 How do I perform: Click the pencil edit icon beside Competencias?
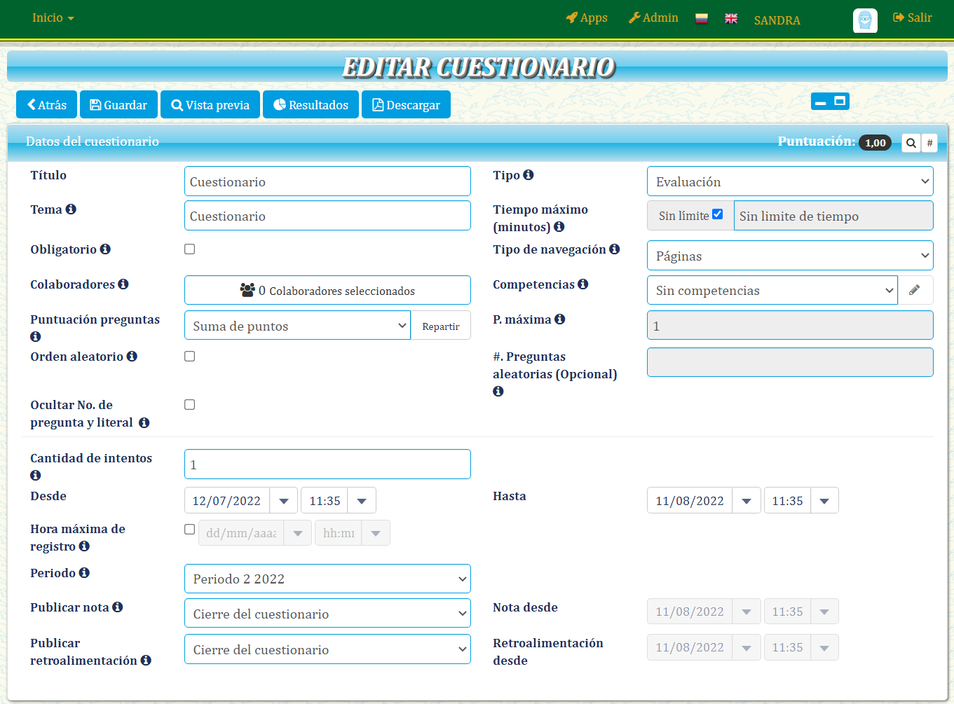click(914, 290)
